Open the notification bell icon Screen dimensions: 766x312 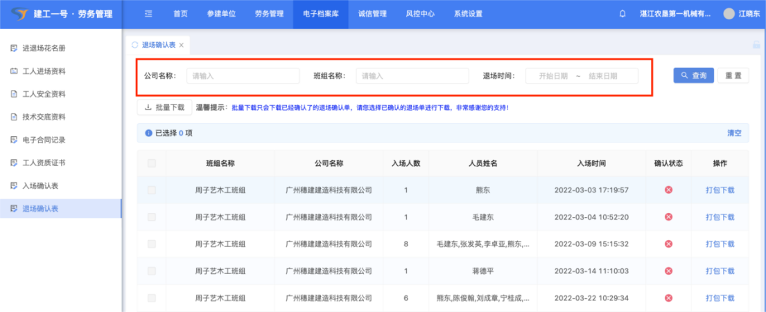[x=623, y=14]
